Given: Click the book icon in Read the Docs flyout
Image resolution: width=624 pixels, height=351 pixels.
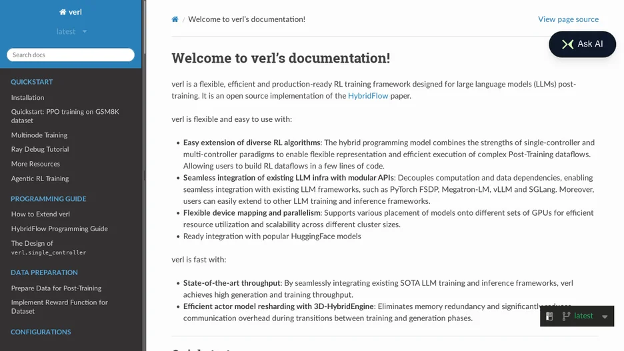Looking at the screenshot, I should tap(549, 316).
